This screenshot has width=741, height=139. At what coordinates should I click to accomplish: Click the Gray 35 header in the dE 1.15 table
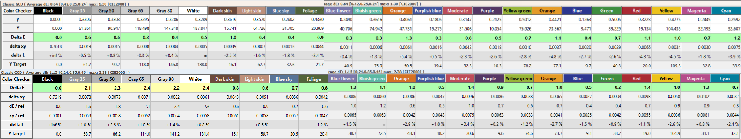77,79
